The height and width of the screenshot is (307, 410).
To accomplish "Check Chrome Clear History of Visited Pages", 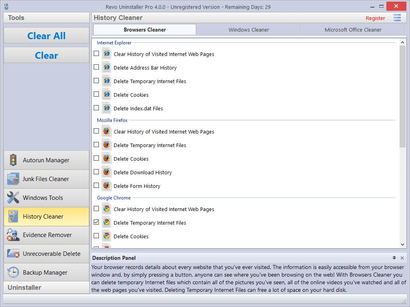I will 96,209.
